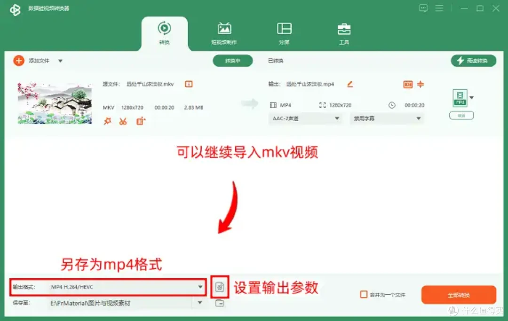This screenshot has height=321, width=508.
Task: Switch to the Convert (转换) tab
Action: coord(164,33)
